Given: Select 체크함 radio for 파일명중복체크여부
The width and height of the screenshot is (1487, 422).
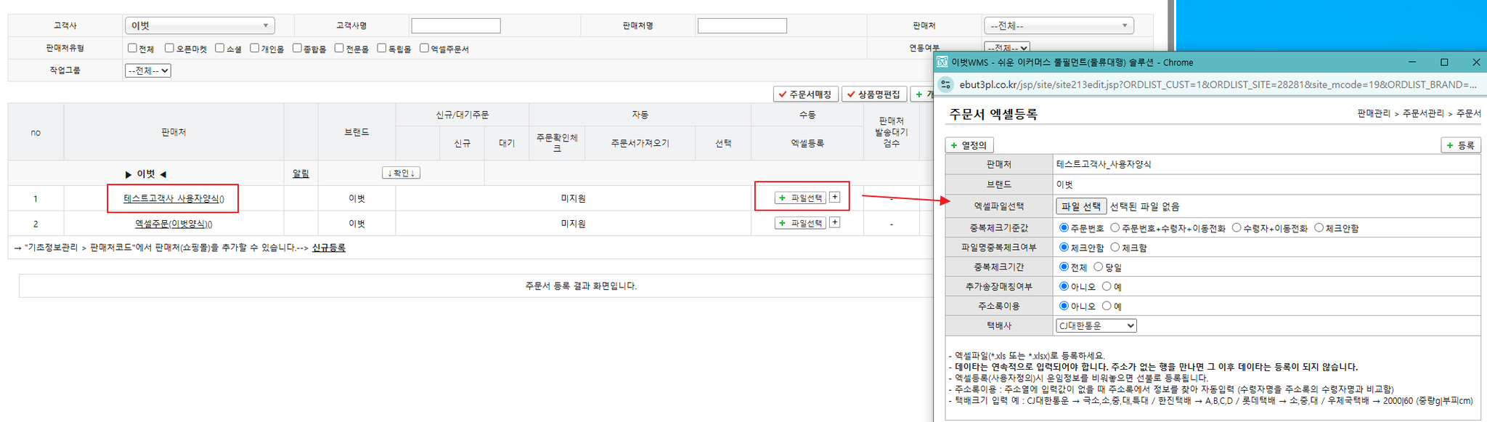Looking at the screenshot, I should (x=1115, y=247).
